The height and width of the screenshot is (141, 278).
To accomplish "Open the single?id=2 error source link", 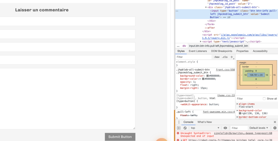I will point(243,133).
